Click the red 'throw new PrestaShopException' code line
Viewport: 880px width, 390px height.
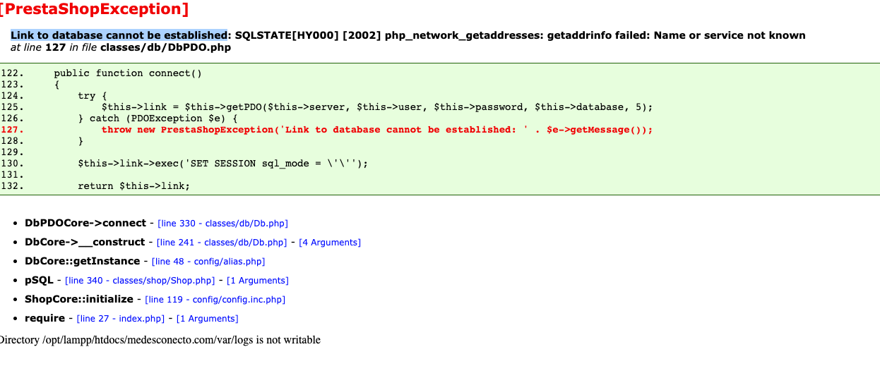377,130
